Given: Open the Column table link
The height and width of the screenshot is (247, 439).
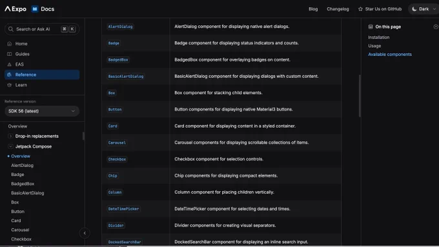Looking at the screenshot, I should (x=115, y=192).
